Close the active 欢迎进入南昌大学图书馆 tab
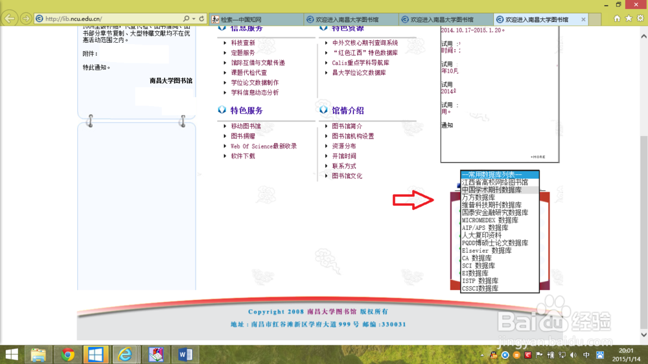 pos(583,19)
